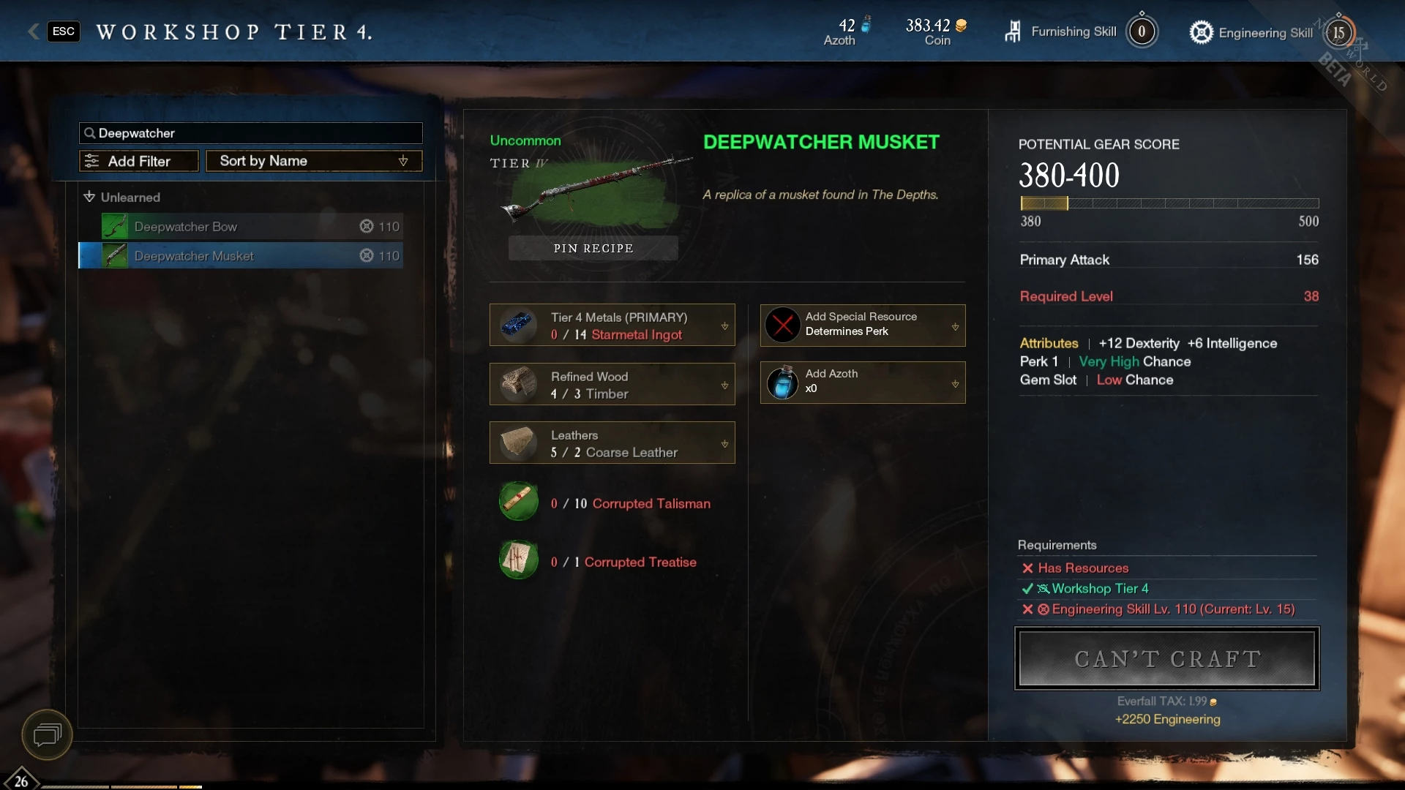Click the Timber refined wood icon
This screenshot has height=790, width=1405.
[518, 384]
